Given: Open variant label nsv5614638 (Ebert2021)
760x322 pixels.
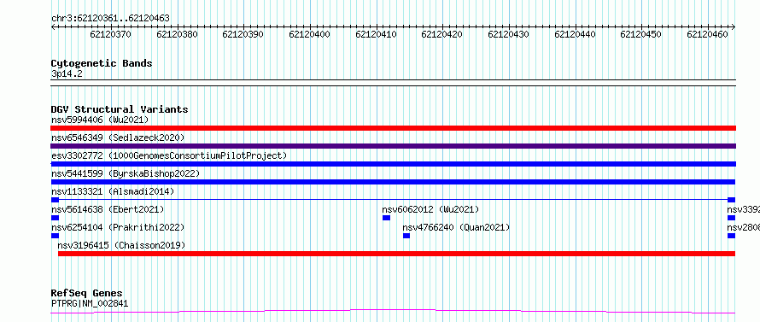Looking at the screenshot, I should point(108,209).
